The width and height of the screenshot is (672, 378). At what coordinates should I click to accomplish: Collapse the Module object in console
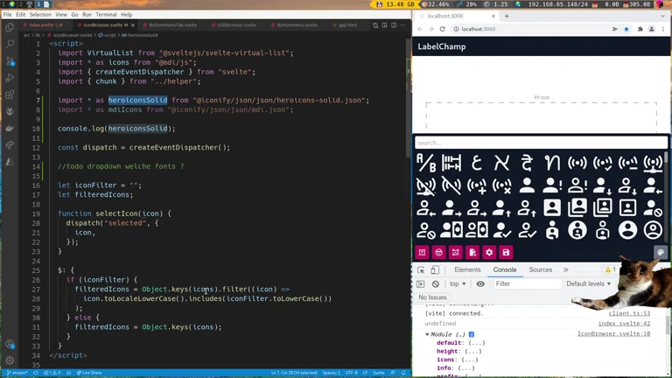point(427,334)
